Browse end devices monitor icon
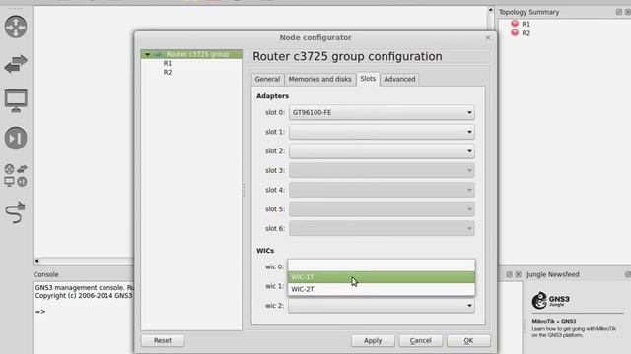Viewport: 631px width, 354px height. 16,100
